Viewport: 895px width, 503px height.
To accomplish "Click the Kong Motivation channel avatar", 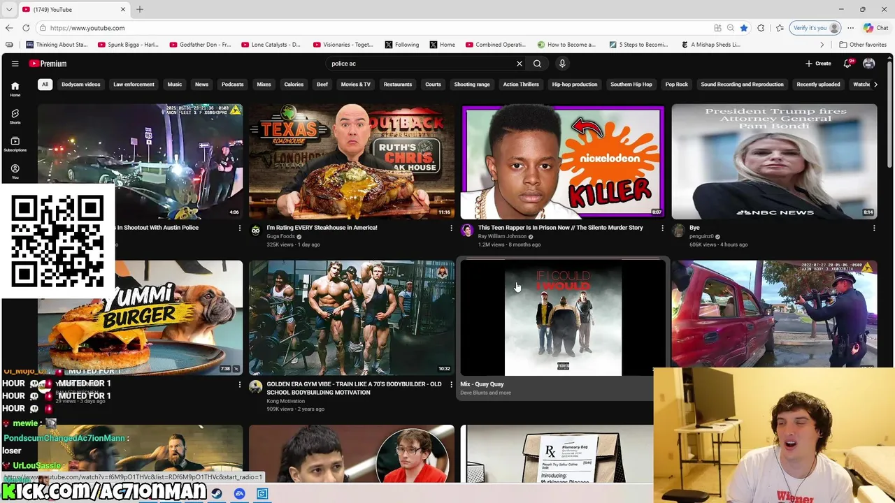I will tap(256, 387).
